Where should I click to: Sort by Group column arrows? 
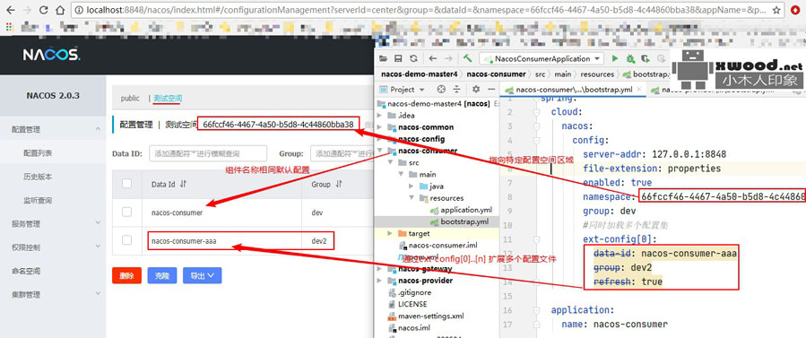339,184
